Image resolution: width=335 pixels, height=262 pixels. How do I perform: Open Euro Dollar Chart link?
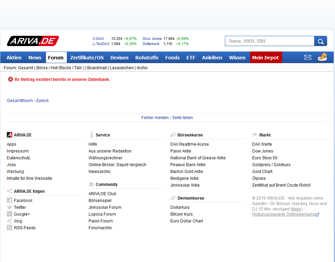(x=186, y=221)
